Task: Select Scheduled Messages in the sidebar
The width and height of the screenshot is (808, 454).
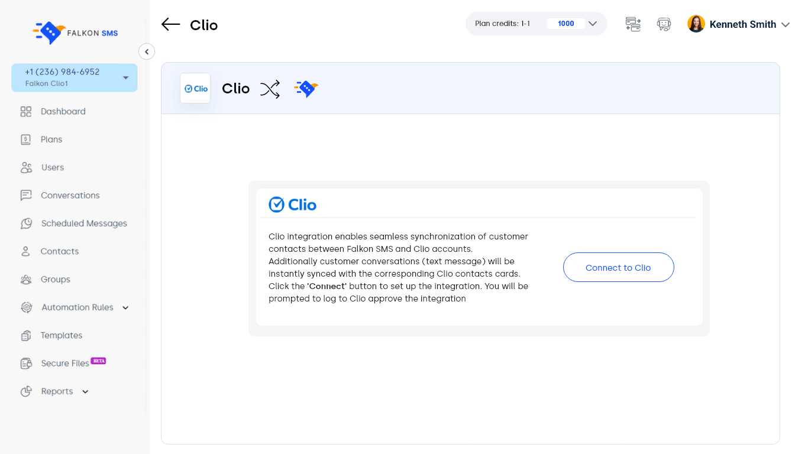Action: point(84,223)
